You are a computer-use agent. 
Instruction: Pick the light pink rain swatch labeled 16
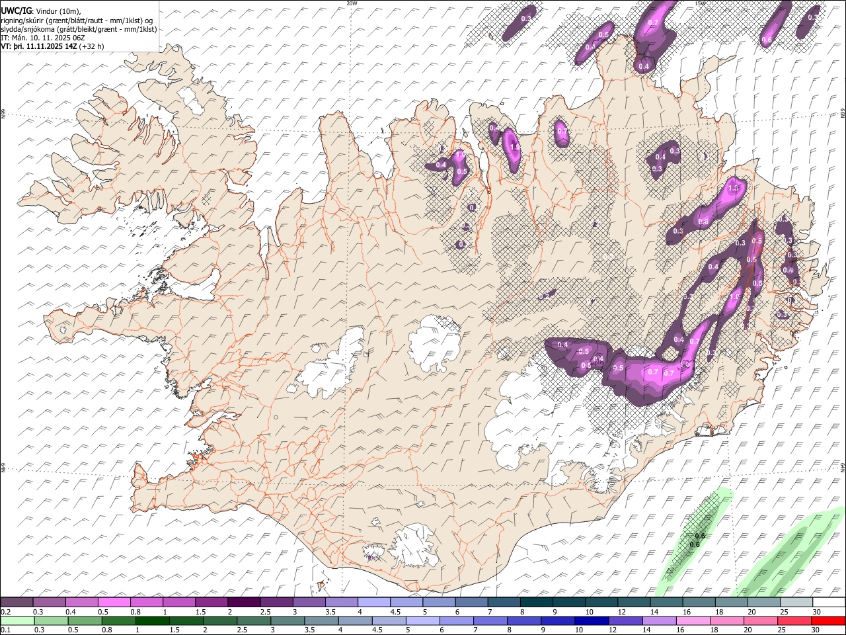click(x=692, y=620)
